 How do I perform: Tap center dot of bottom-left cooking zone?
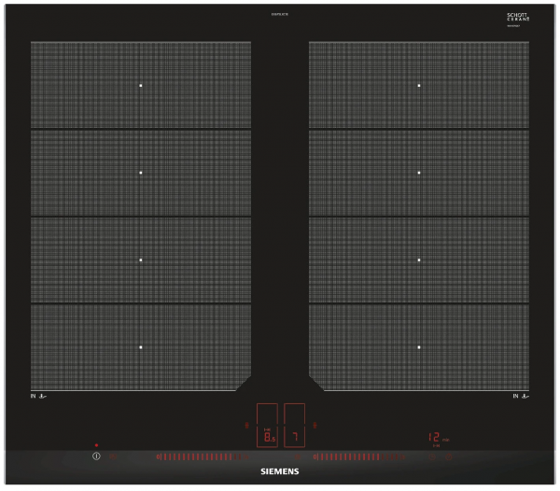[141, 347]
